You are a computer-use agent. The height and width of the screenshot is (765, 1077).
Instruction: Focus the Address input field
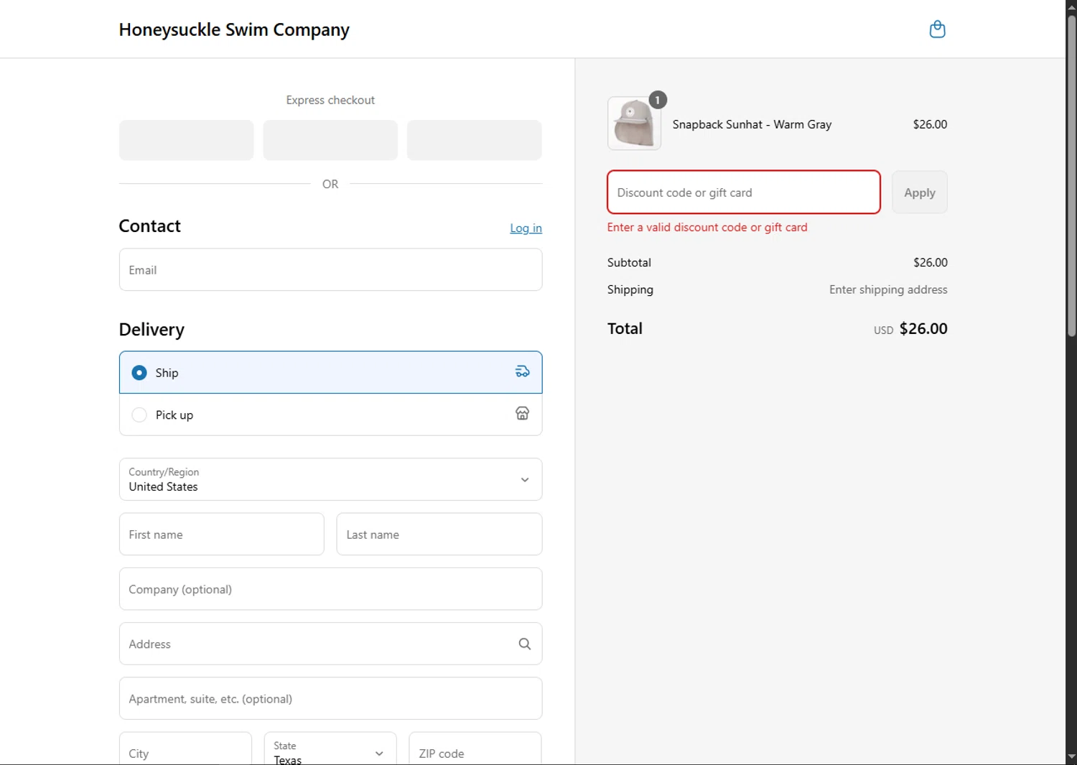pos(330,644)
